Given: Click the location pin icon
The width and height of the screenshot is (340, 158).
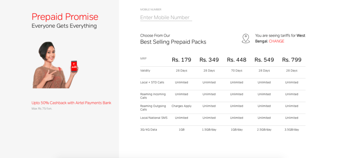Looking at the screenshot, I should (x=246, y=39).
